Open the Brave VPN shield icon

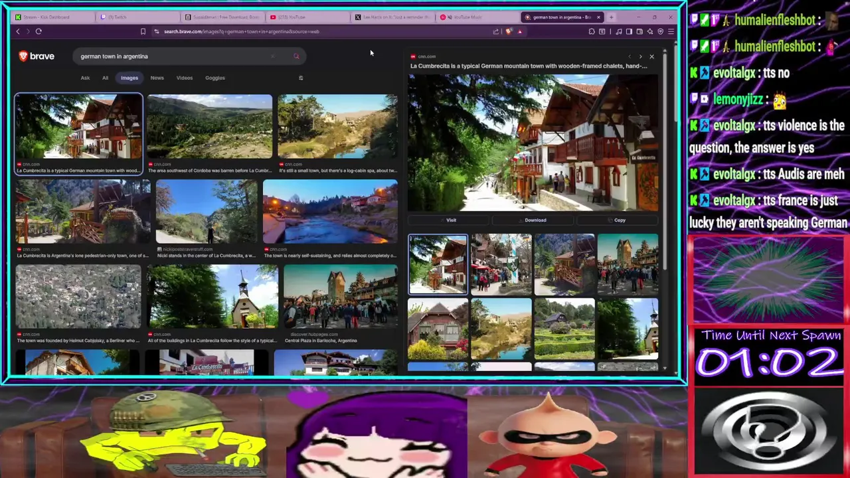tap(660, 31)
